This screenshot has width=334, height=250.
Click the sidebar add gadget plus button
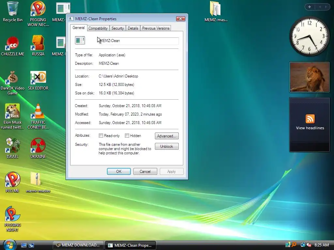[x=310, y=7]
